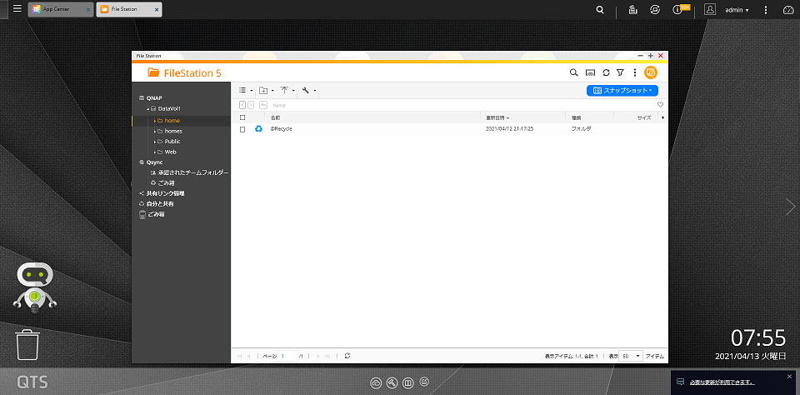The height and width of the screenshot is (395, 800).
Task: Open the dashboard gauge icon
Action: [789, 10]
